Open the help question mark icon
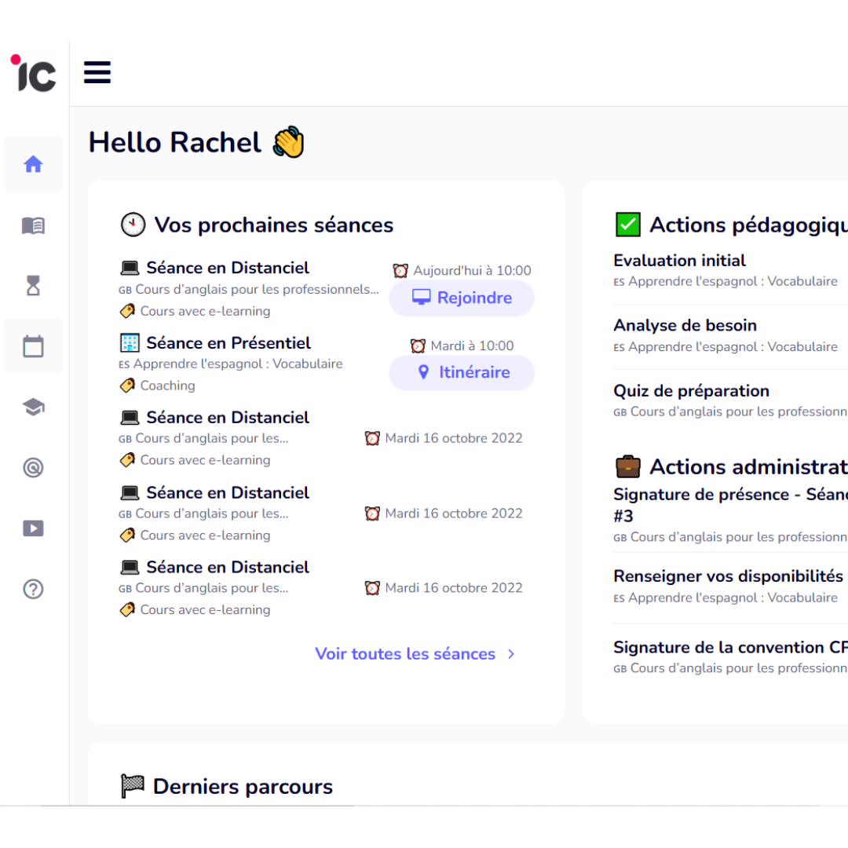This screenshot has width=848, height=848. click(33, 589)
